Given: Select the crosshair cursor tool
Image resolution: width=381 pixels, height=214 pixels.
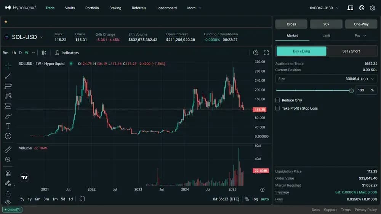Looking at the screenshot, I should (x=8, y=65).
